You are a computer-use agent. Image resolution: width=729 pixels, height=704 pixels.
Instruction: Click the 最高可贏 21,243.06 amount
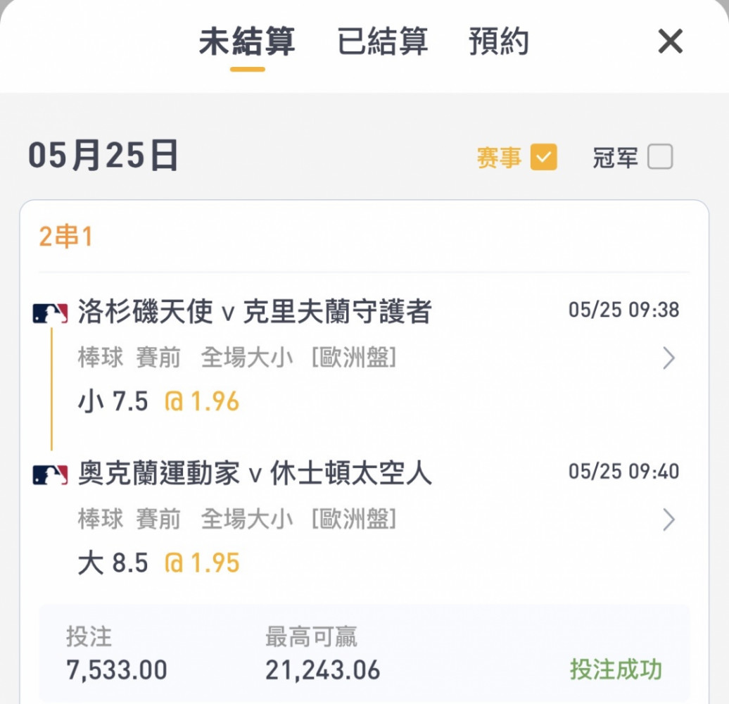pos(323,670)
